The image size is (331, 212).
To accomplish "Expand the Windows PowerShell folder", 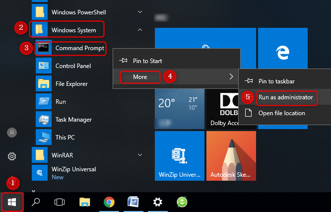I will (x=140, y=11).
